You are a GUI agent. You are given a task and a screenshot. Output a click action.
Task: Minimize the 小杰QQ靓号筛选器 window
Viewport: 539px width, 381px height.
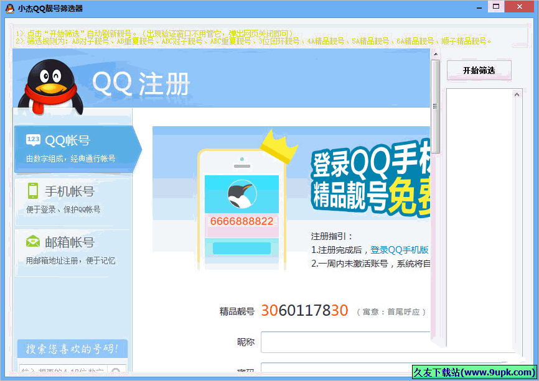click(x=479, y=7)
